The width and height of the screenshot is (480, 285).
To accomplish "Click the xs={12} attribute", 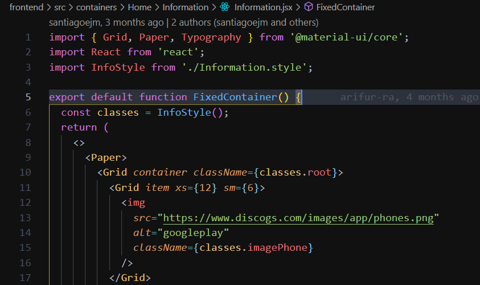I will [x=196, y=188].
